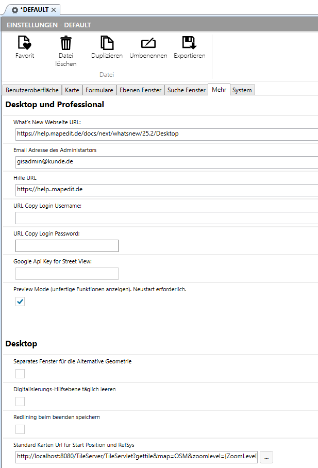Disable the Preview Mode checkbox
318x468 pixels.
tap(20, 302)
